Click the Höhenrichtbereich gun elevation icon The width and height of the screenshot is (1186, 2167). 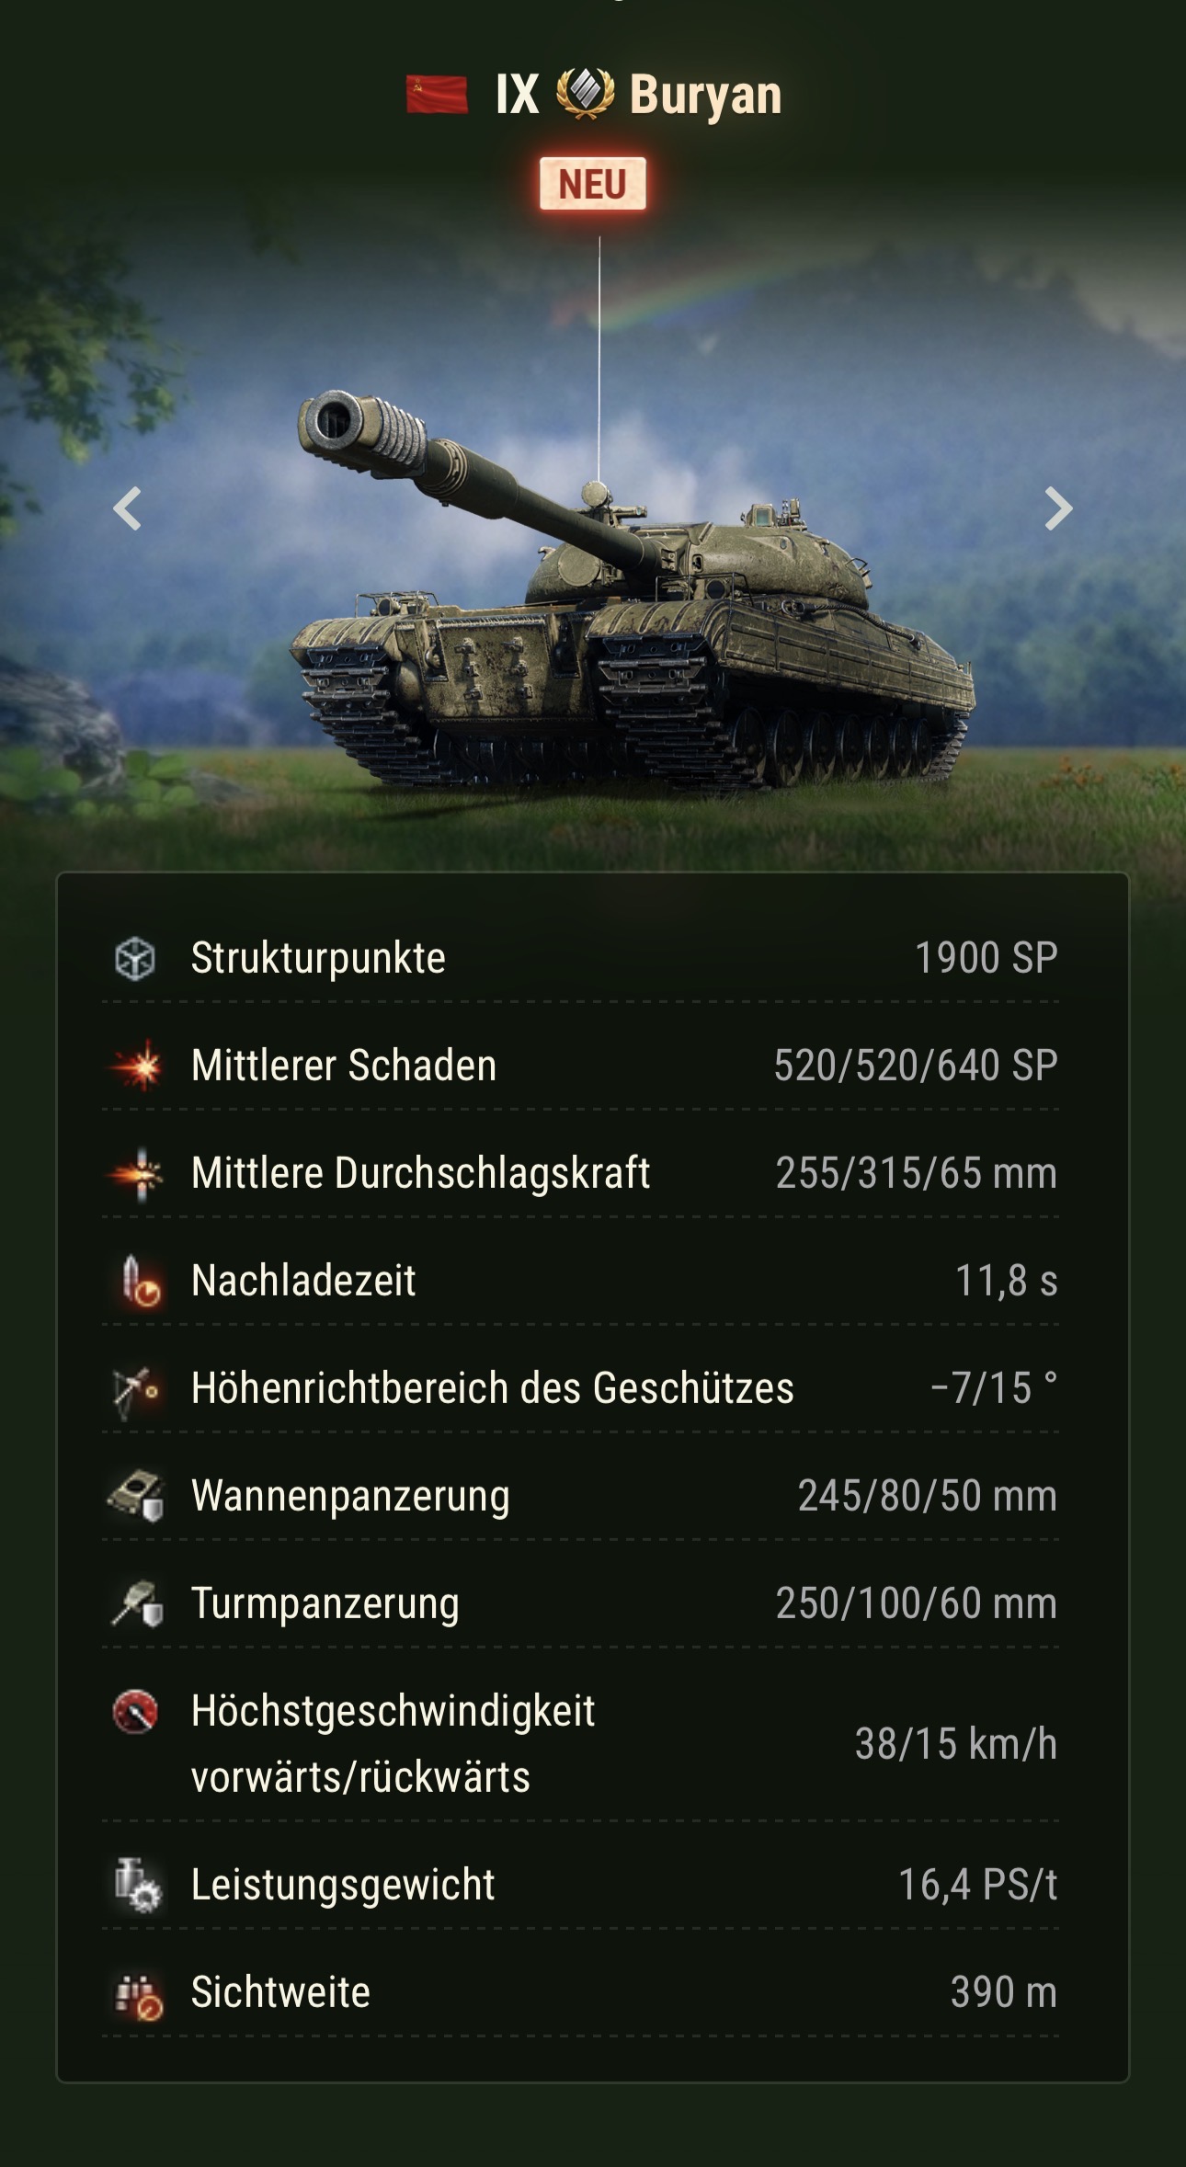(136, 1390)
